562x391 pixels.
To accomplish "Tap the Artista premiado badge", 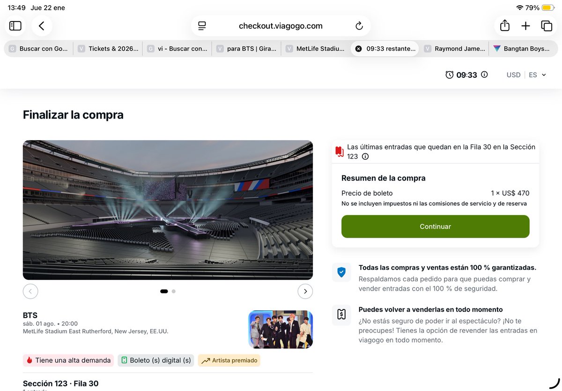I will pos(229,361).
